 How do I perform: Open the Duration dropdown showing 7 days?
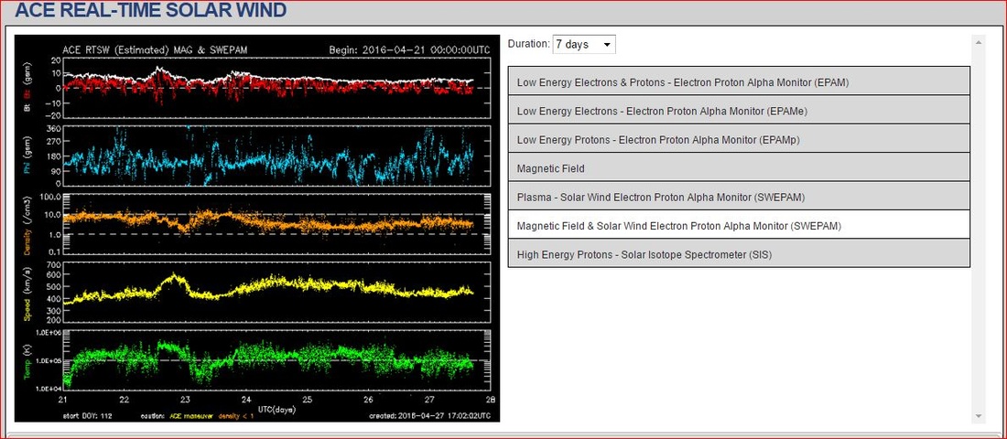584,44
